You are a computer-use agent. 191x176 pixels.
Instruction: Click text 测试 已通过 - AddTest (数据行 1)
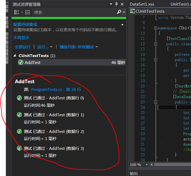tap(54, 115)
